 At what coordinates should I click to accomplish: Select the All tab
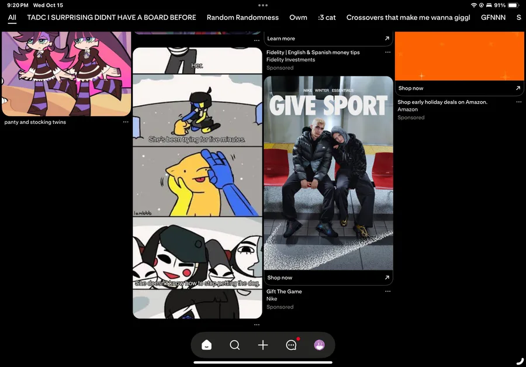click(x=12, y=18)
